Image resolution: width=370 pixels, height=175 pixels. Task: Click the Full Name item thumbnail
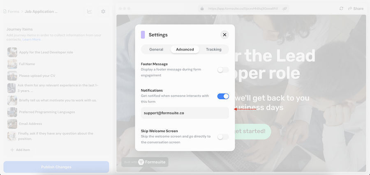[x=12, y=64]
